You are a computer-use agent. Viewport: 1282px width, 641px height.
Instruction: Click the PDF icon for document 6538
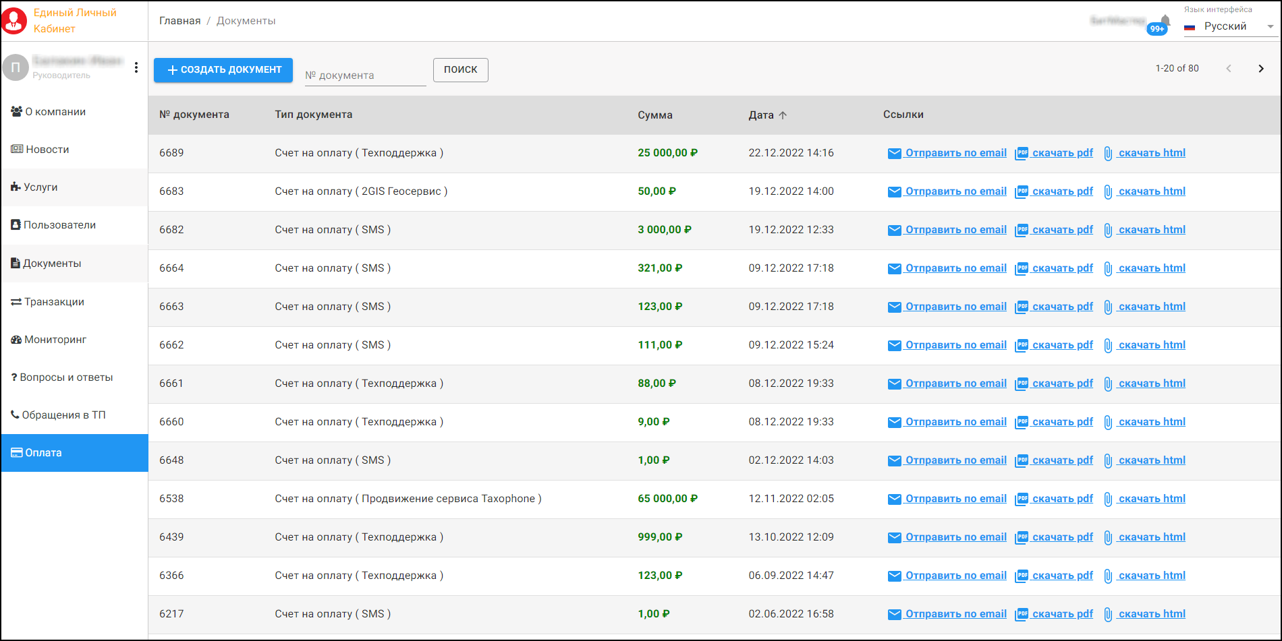click(1022, 499)
